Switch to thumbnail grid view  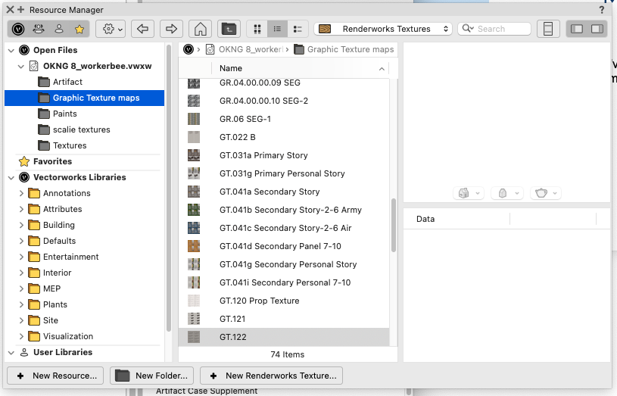257,29
